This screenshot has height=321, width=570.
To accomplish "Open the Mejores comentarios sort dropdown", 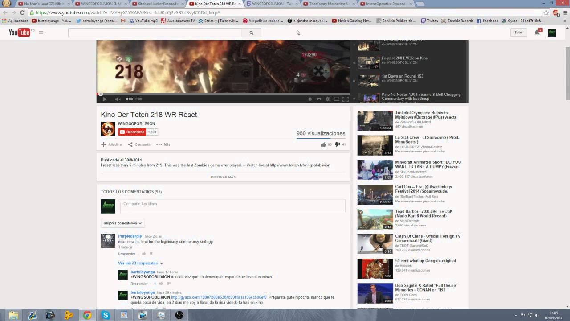I will pos(122,223).
